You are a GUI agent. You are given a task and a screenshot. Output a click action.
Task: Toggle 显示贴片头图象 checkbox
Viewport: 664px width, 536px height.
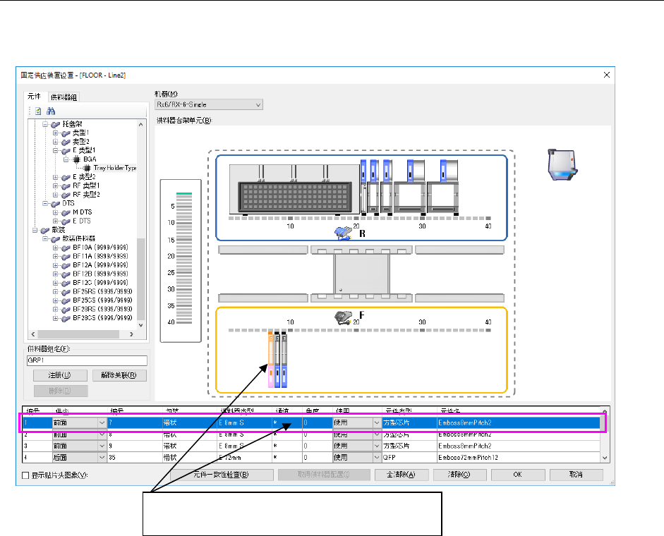[25, 475]
